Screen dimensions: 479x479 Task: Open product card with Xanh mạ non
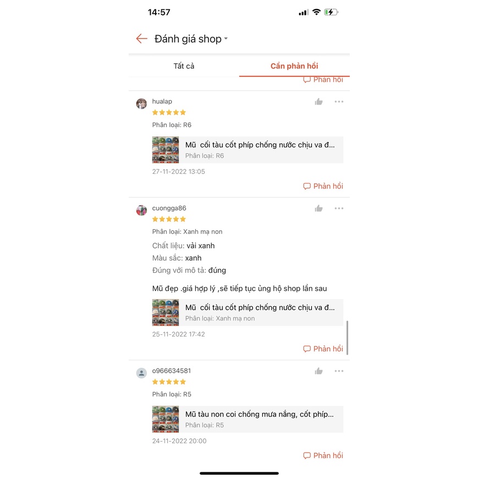point(247,312)
